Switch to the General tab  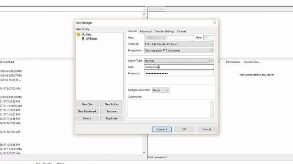pos(132,31)
